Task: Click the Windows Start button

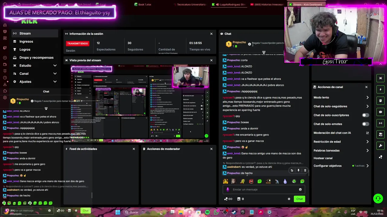Action: coord(118,212)
